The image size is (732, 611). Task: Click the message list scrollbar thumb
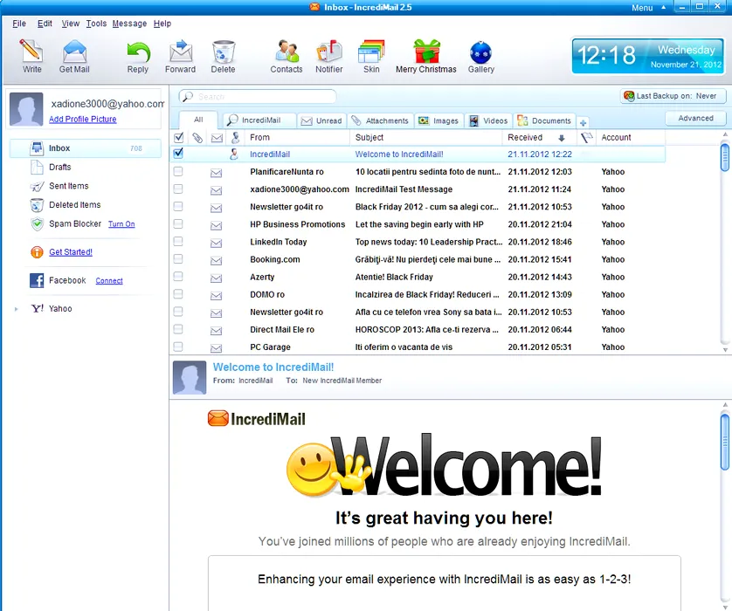tap(724, 158)
